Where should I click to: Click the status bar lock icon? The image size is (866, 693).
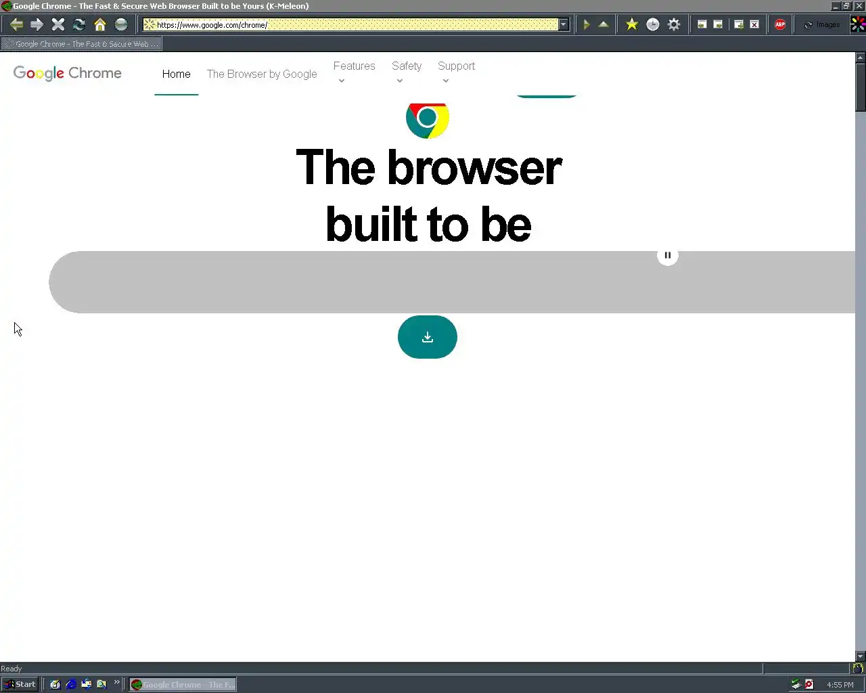click(x=858, y=669)
